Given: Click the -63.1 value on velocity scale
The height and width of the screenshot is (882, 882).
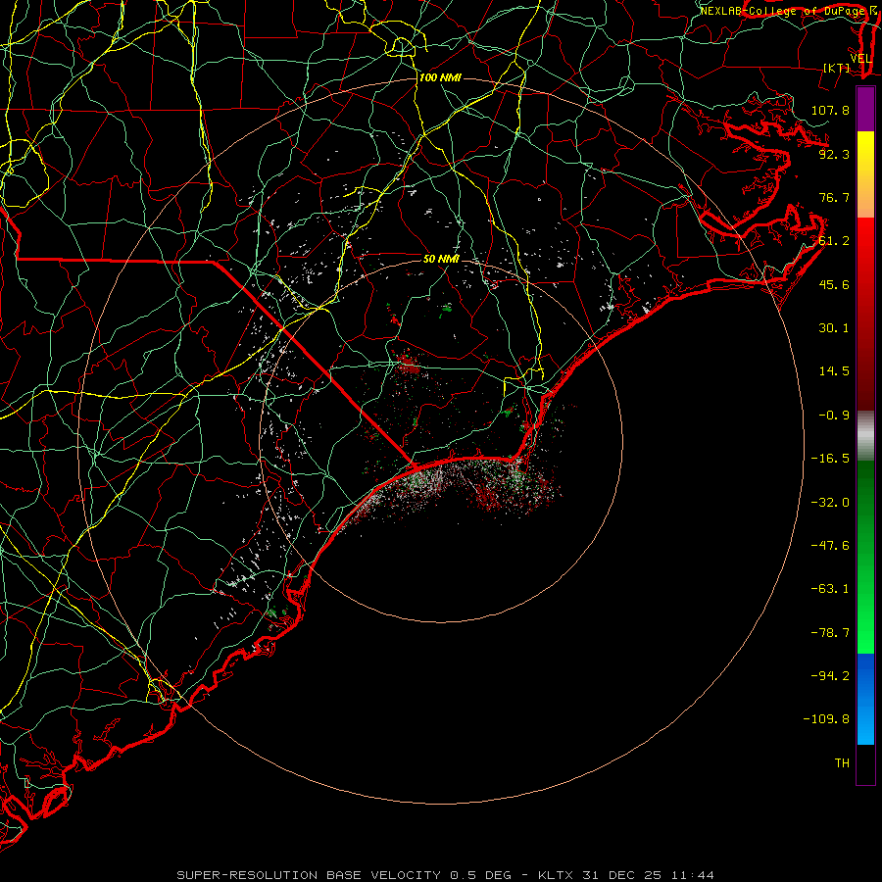Looking at the screenshot, I should coord(830,589).
